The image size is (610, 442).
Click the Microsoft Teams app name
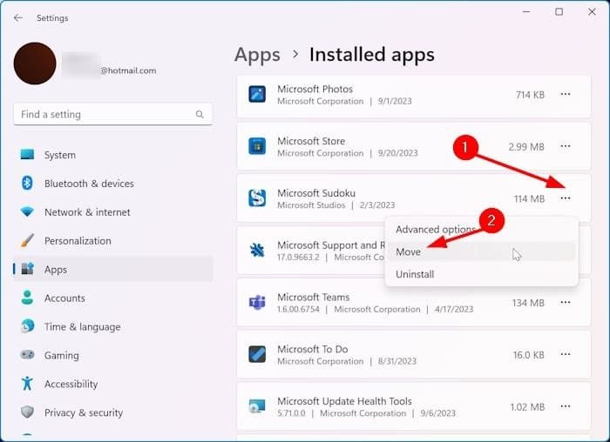[x=314, y=297]
